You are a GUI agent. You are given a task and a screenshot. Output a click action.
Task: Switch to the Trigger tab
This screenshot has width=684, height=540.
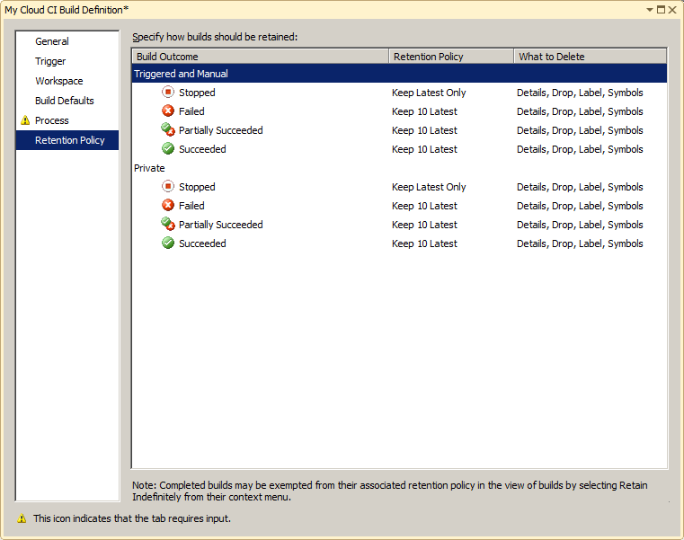point(50,61)
